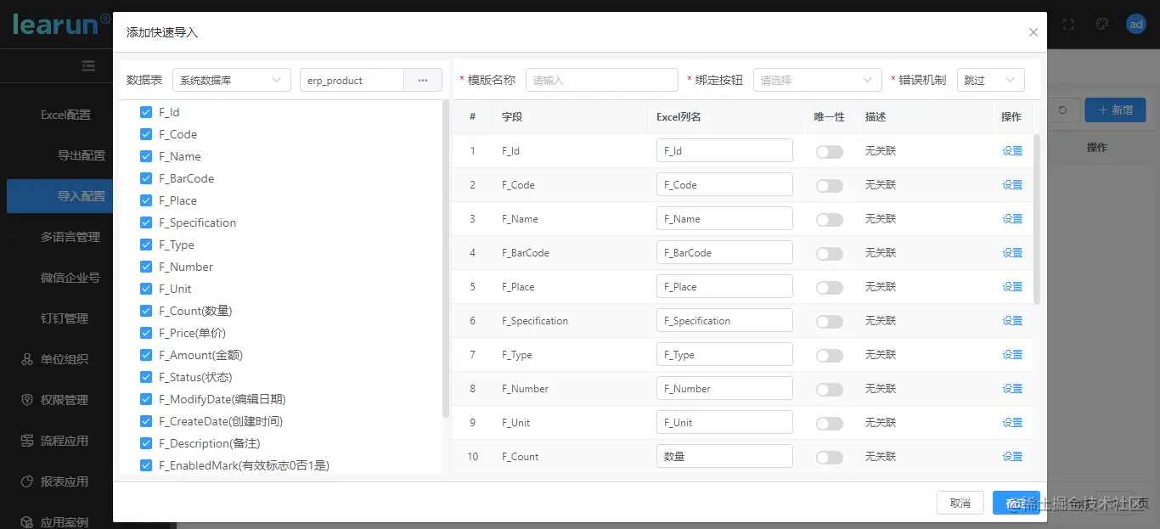Toggle uniqueness switch for F_Code row
Screen dimensions: 1160x529
[x=830, y=186]
